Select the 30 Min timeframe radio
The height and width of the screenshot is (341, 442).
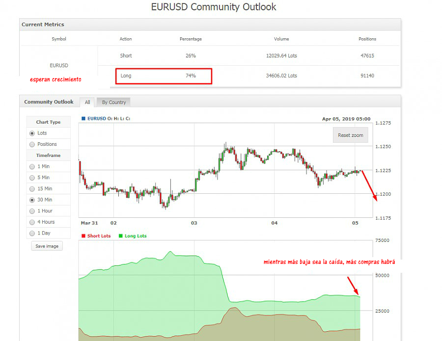[x=32, y=200]
